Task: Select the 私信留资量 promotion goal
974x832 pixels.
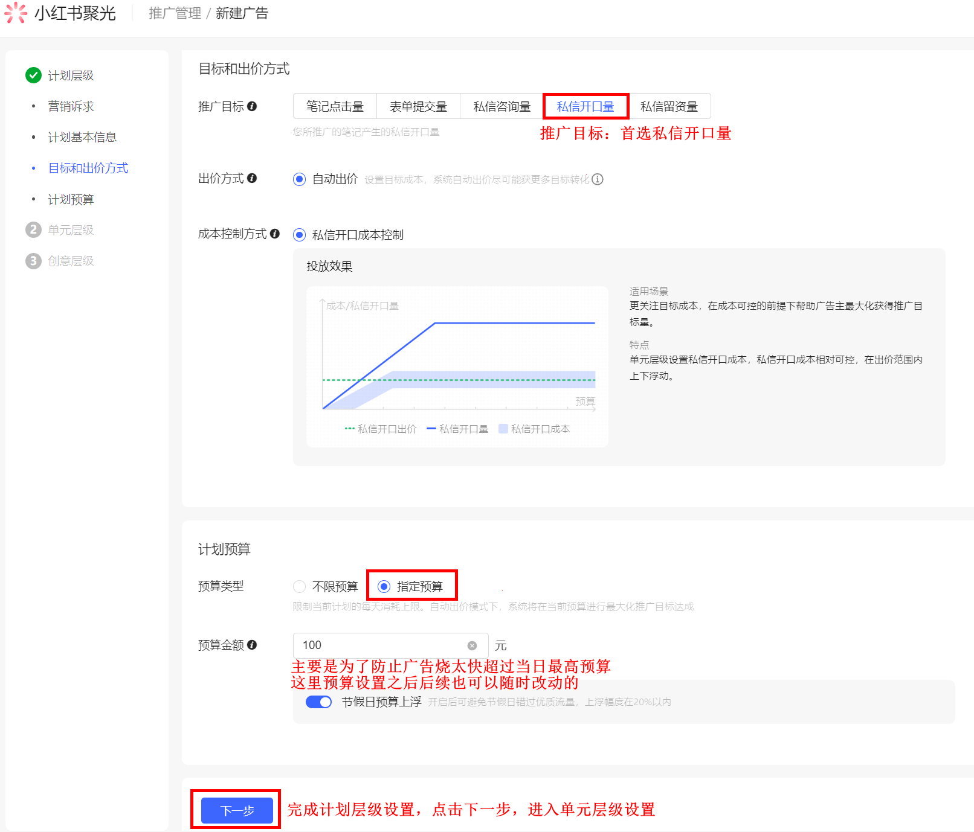Action: tap(669, 106)
